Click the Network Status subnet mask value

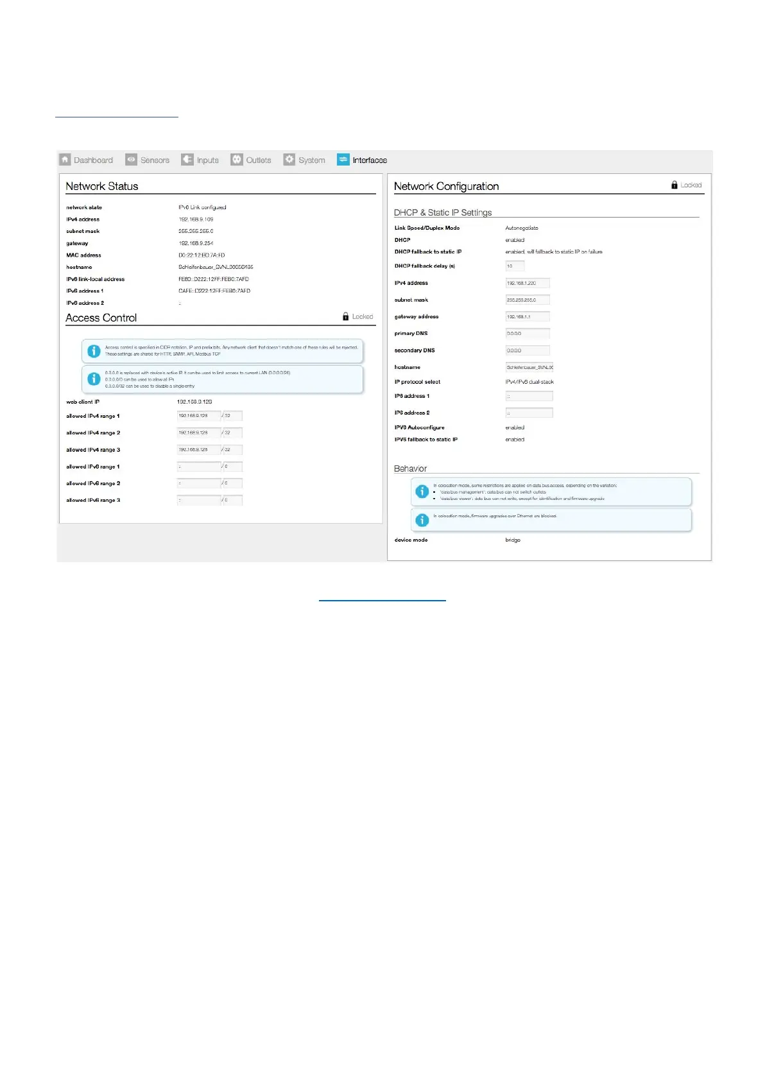point(196,231)
